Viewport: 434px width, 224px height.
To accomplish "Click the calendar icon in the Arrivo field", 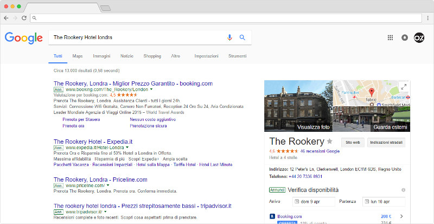I will coord(297,202).
